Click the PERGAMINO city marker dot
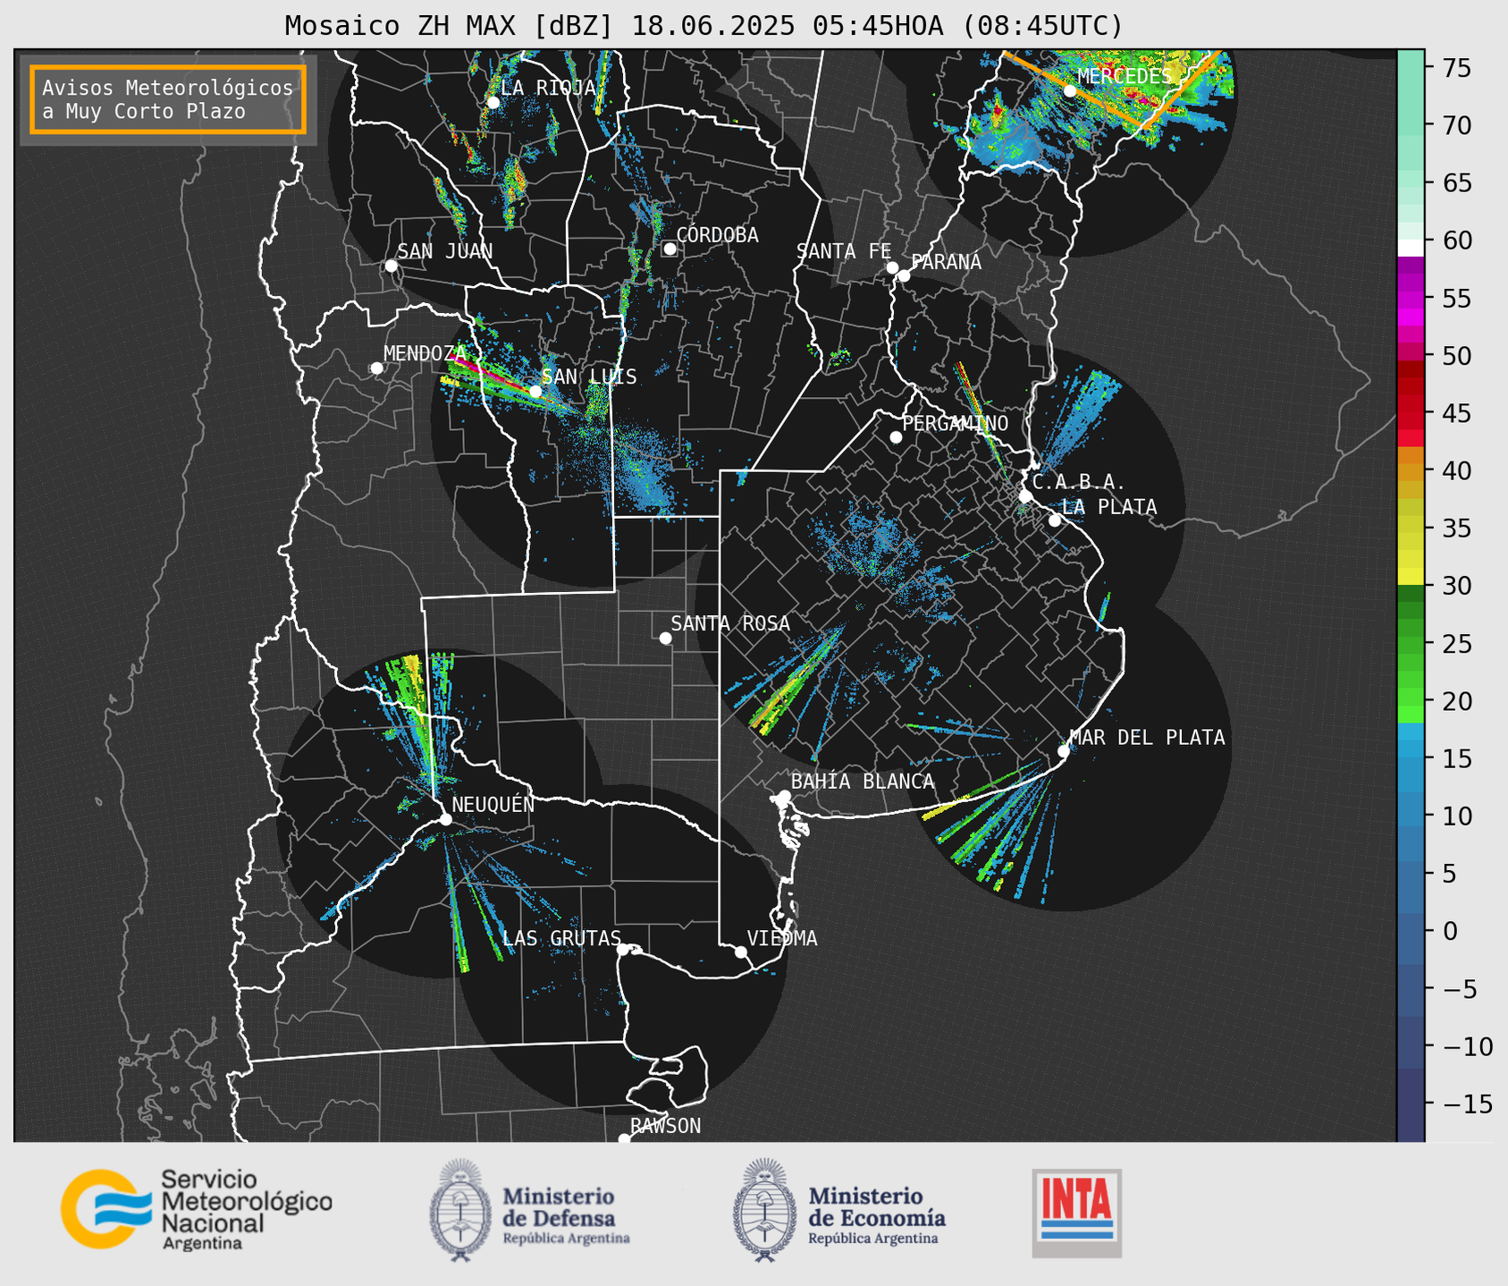1508x1286 pixels. (x=896, y=437)
